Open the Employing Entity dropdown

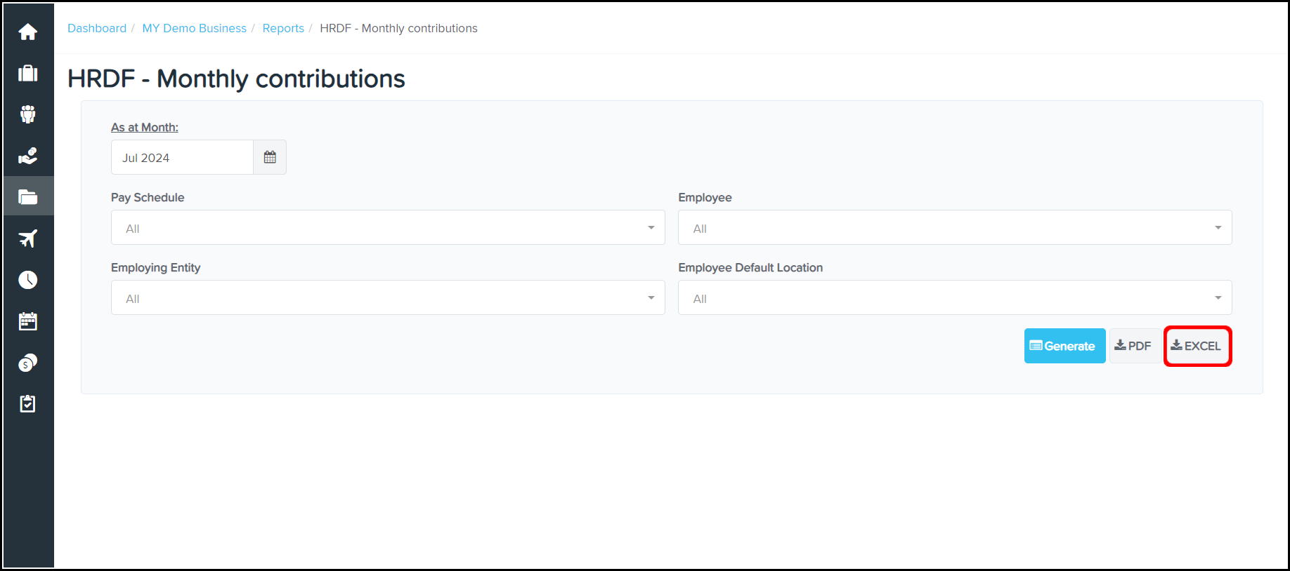[388, 298]
